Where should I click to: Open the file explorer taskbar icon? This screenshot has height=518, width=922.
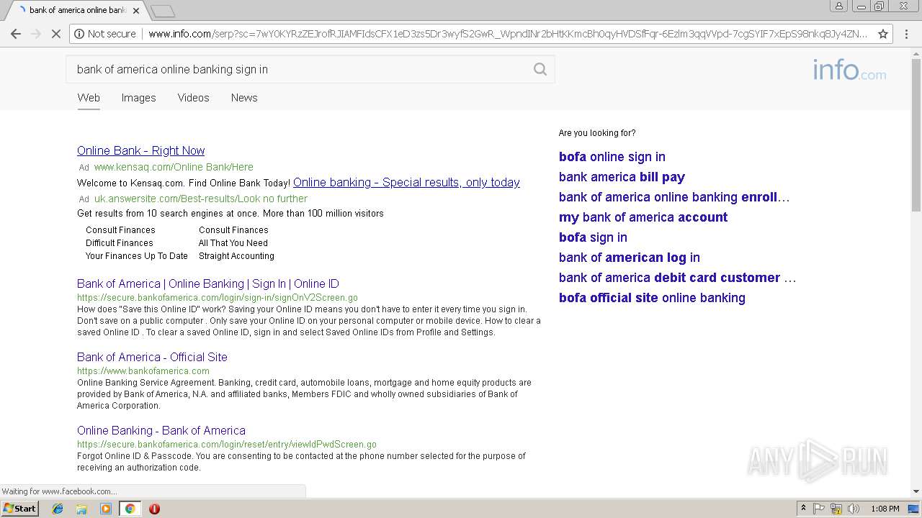(x=81, y=509)
